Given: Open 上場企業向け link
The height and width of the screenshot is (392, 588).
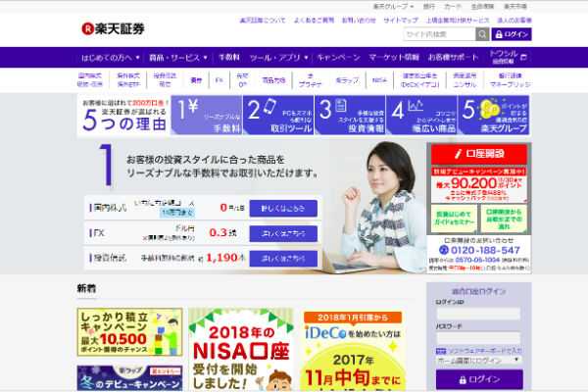Looking at the screenshot, I should [458, 21].
